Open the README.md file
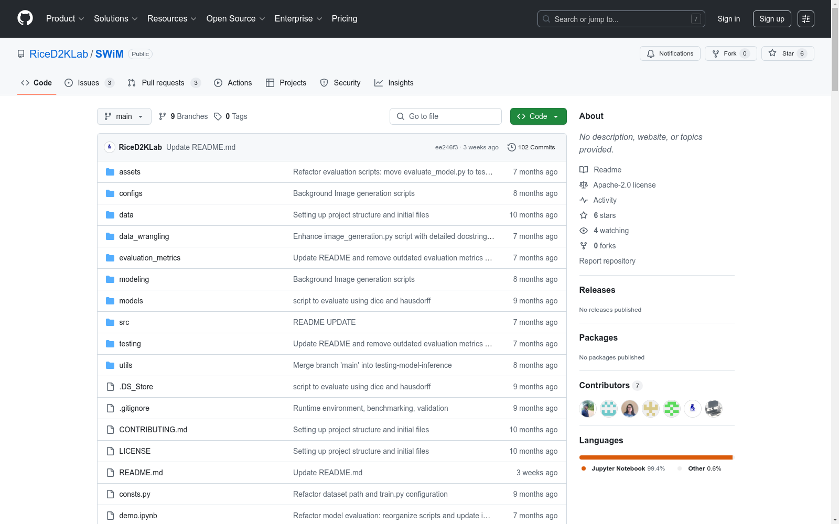This screenshot has height=524, width=839. (x=141, y=473)
